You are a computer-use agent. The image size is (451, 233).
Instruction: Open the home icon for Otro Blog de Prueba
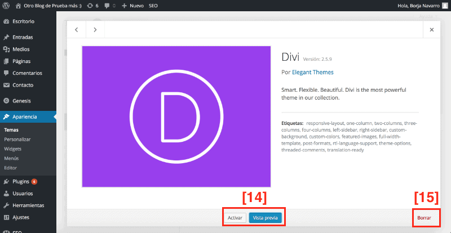[18, 6]
